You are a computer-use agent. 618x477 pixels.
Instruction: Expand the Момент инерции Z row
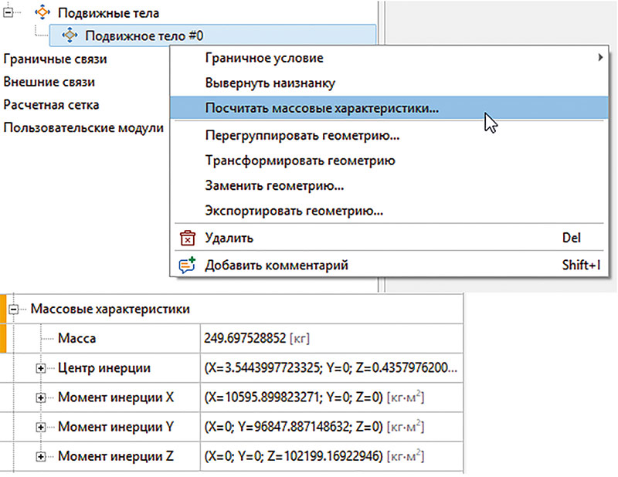[x=42, y=457]
